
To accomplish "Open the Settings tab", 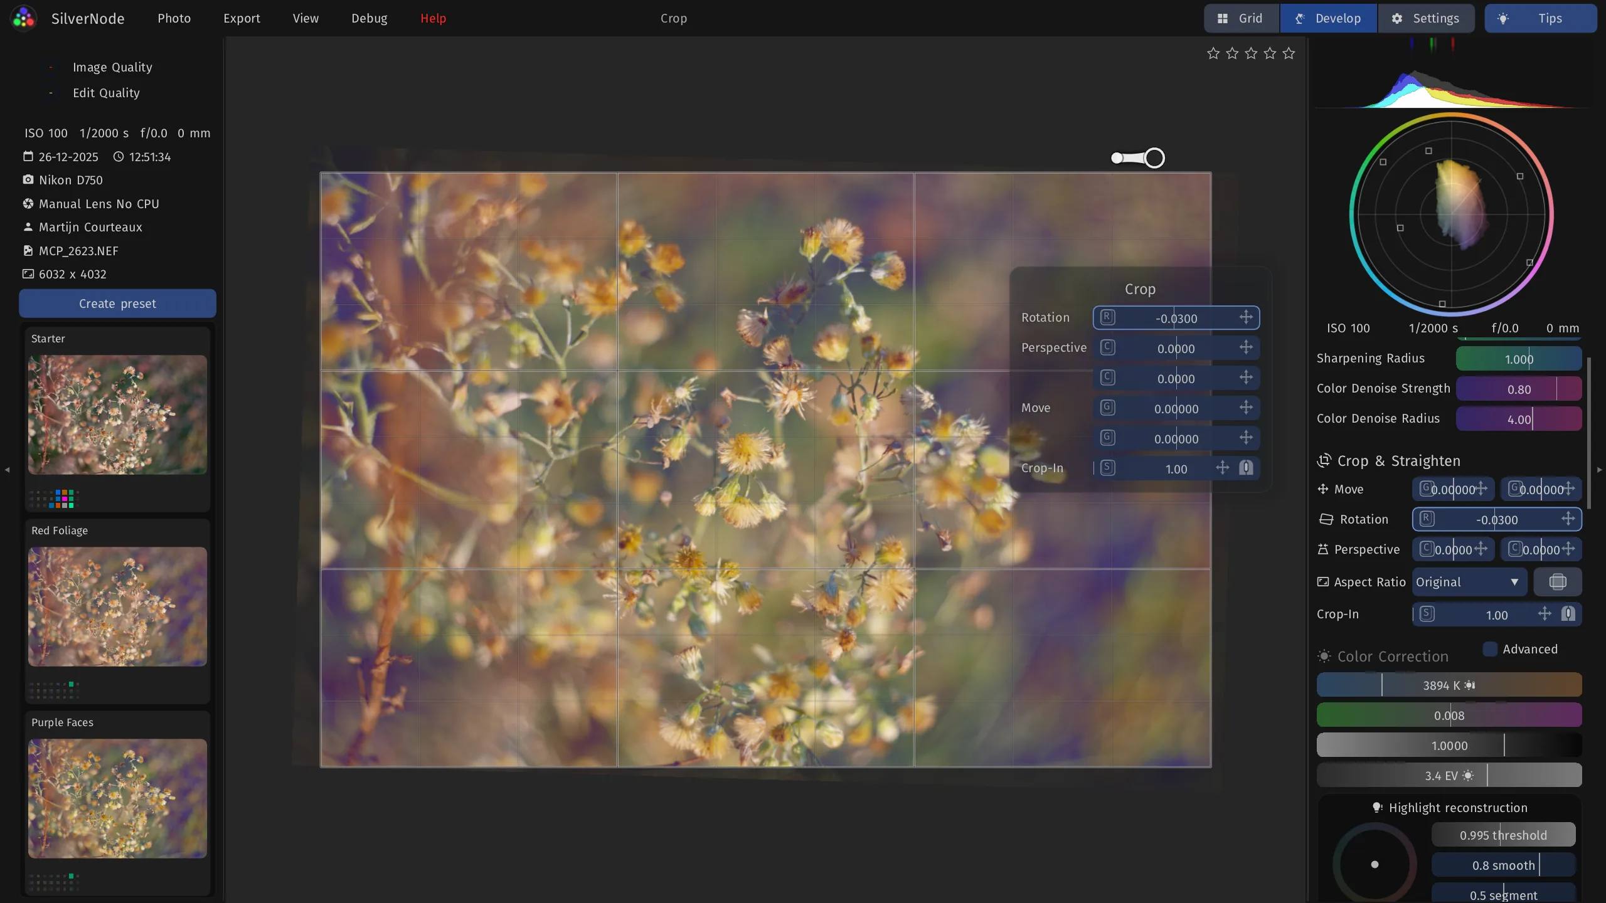I will (1427, 18).
